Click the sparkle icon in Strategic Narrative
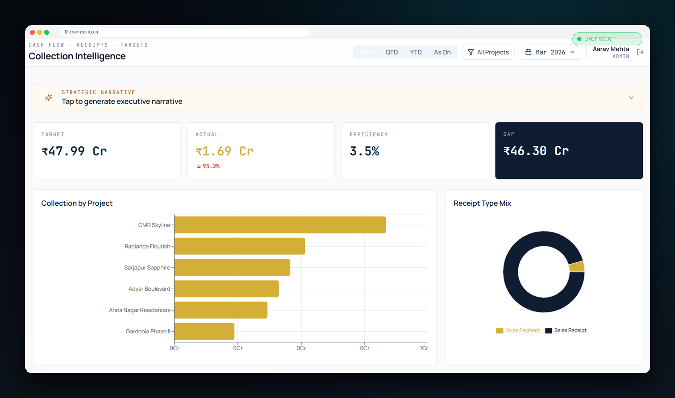 point(49,97)
